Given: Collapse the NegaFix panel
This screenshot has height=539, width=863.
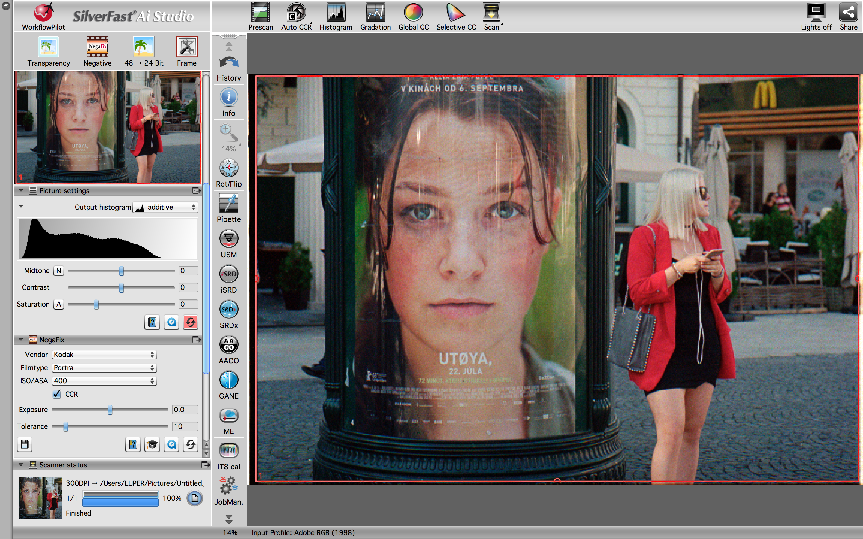Looking at the screenshot, I should pyautogui.click(x=21, y=339).
